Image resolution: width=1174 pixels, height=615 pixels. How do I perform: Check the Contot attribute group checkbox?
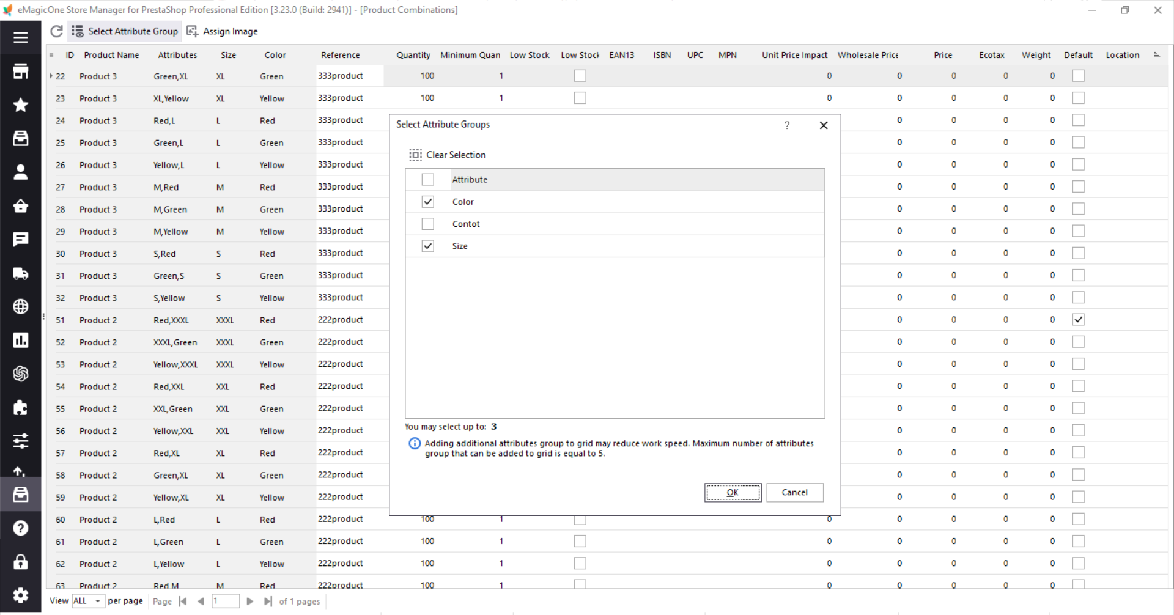[427, 224]
